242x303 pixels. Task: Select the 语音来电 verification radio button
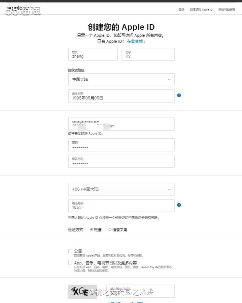110,230
